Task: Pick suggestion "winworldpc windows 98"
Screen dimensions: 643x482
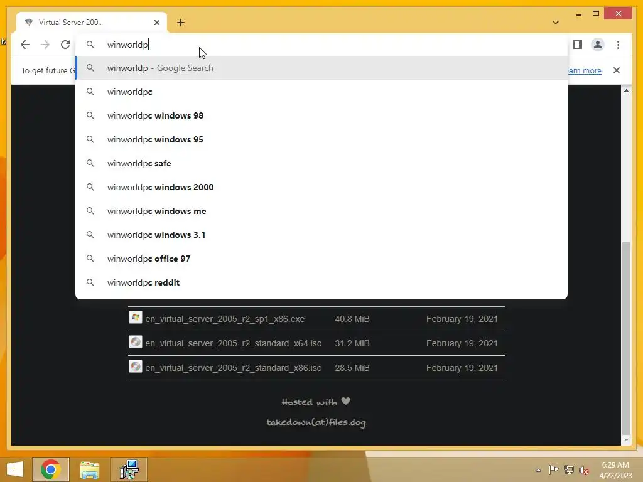Action: 321,115
